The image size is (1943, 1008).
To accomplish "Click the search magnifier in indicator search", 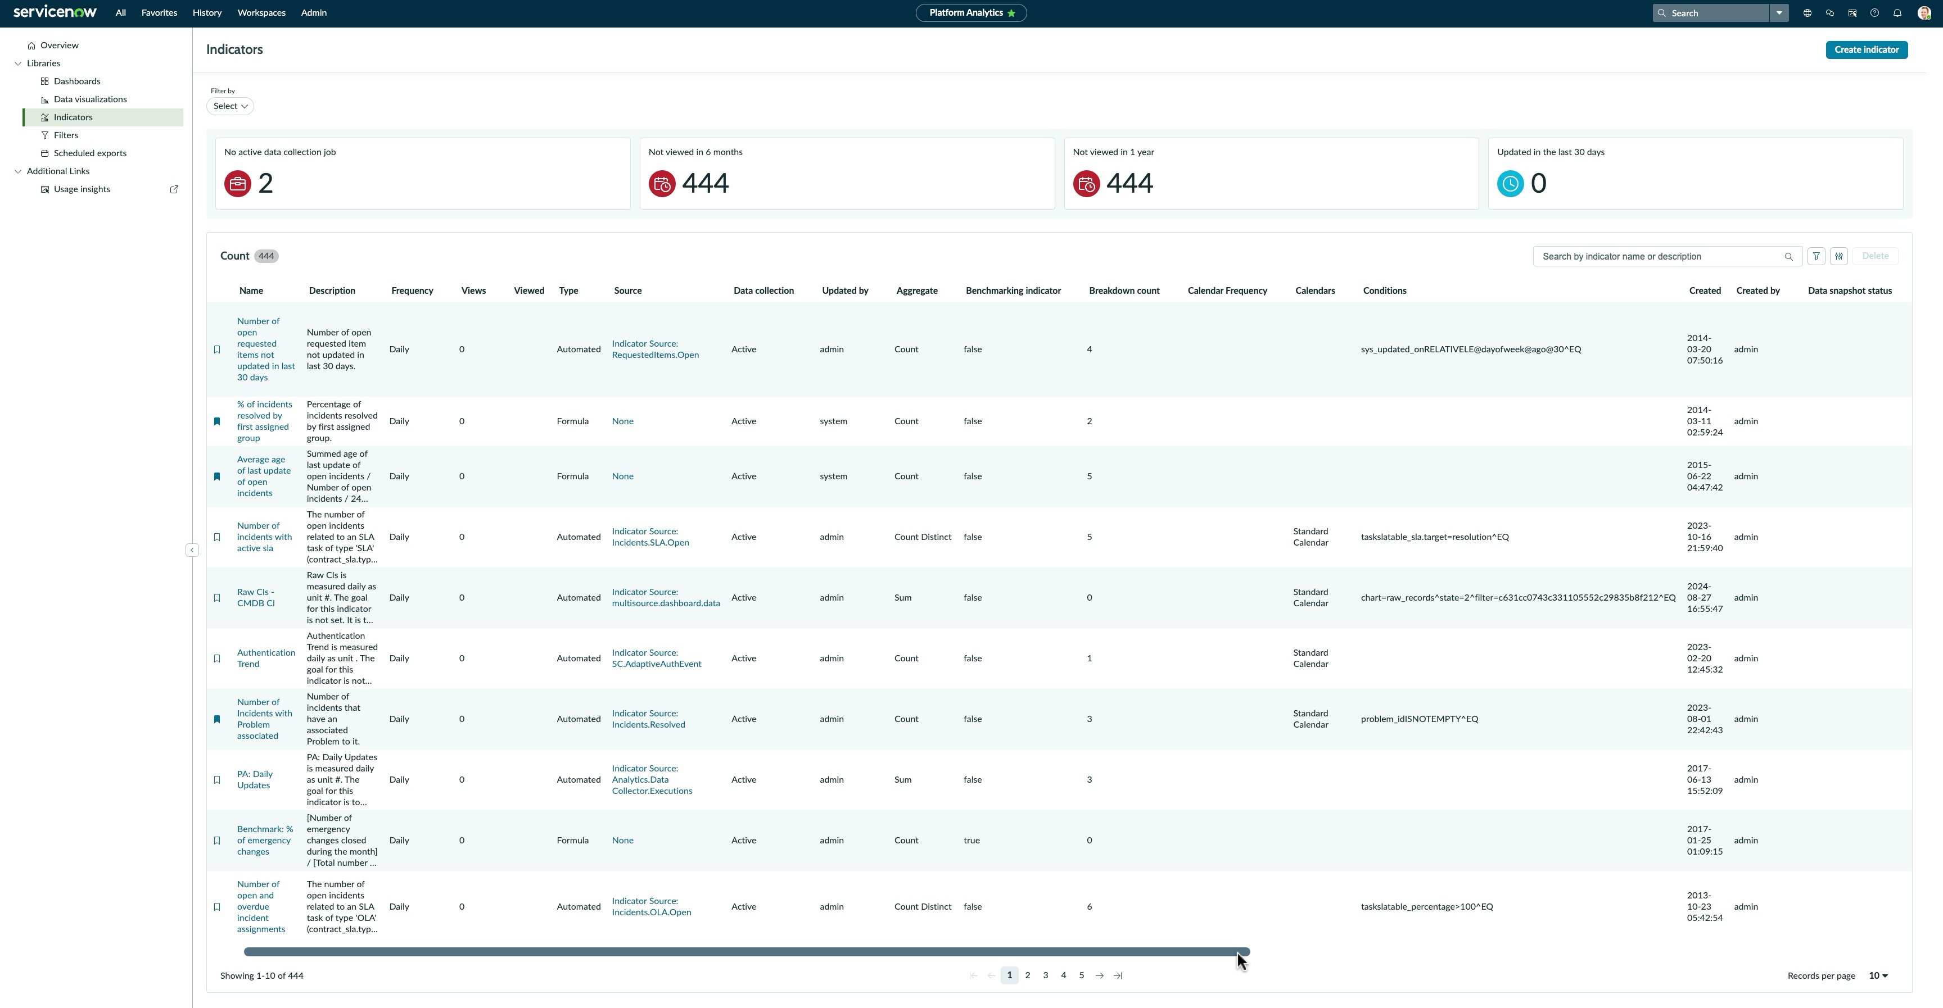I will (x=1788, y=257).
